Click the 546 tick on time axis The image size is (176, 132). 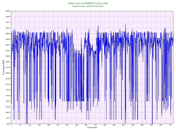click(133, 125)
